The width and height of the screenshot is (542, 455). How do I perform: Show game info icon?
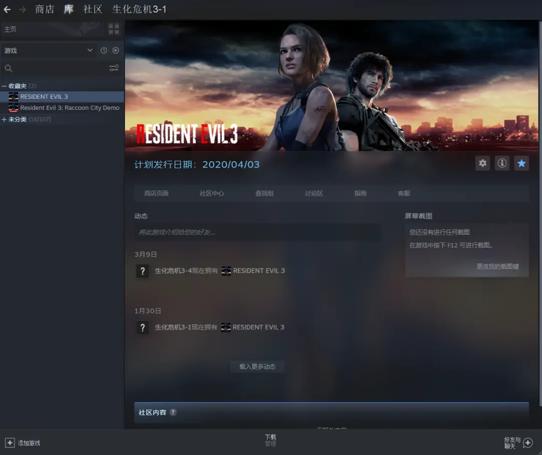click(x=502, y=163)
